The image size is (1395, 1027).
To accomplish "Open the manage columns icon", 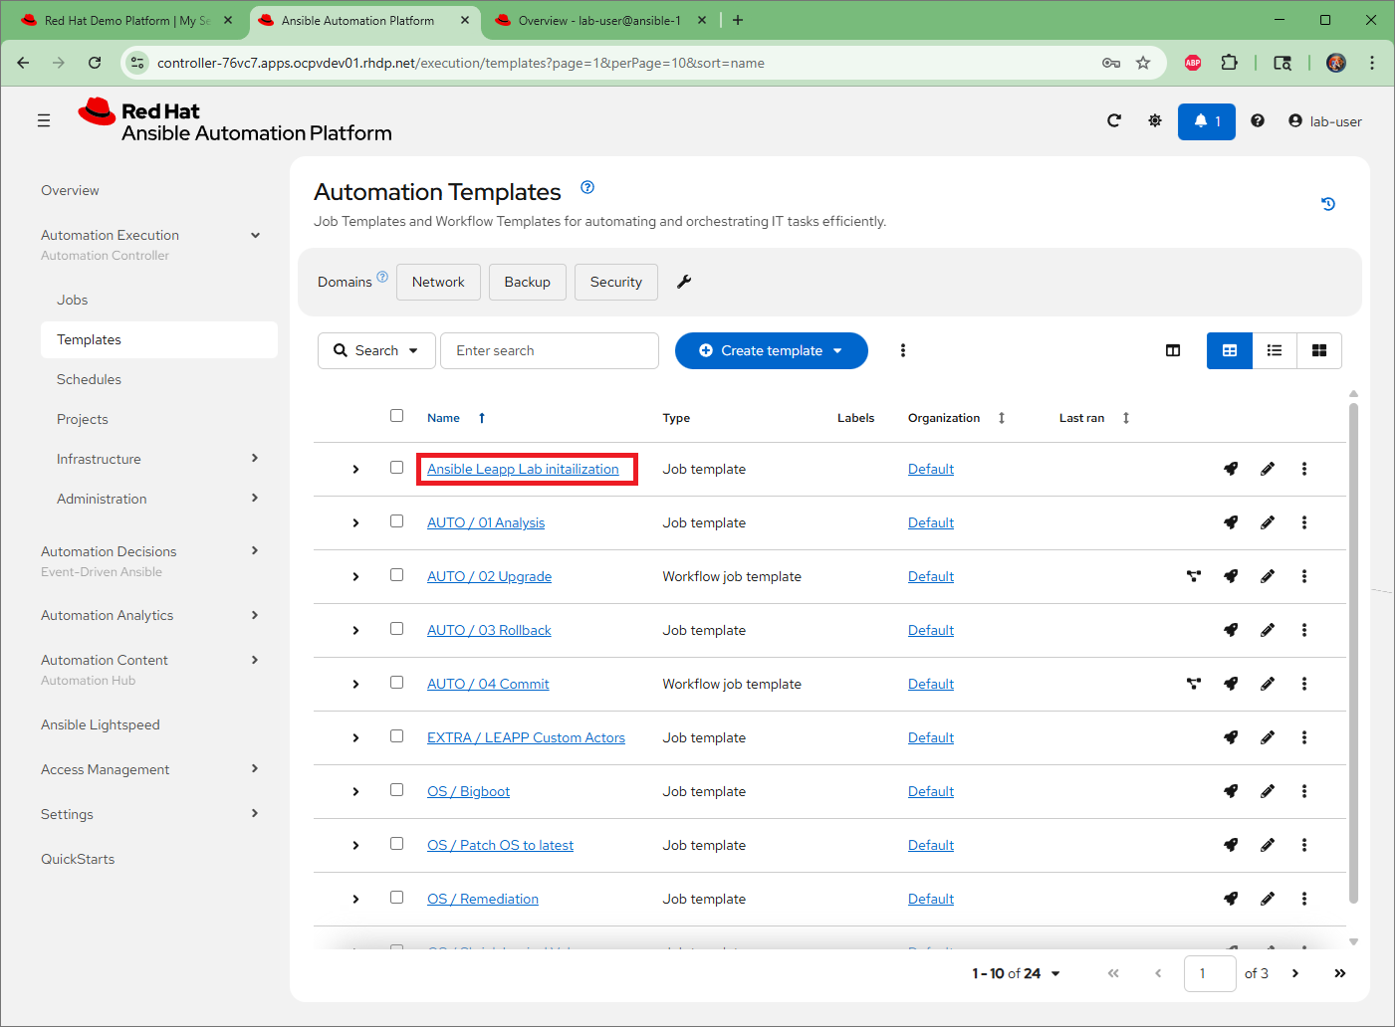I will [1173, 350].
